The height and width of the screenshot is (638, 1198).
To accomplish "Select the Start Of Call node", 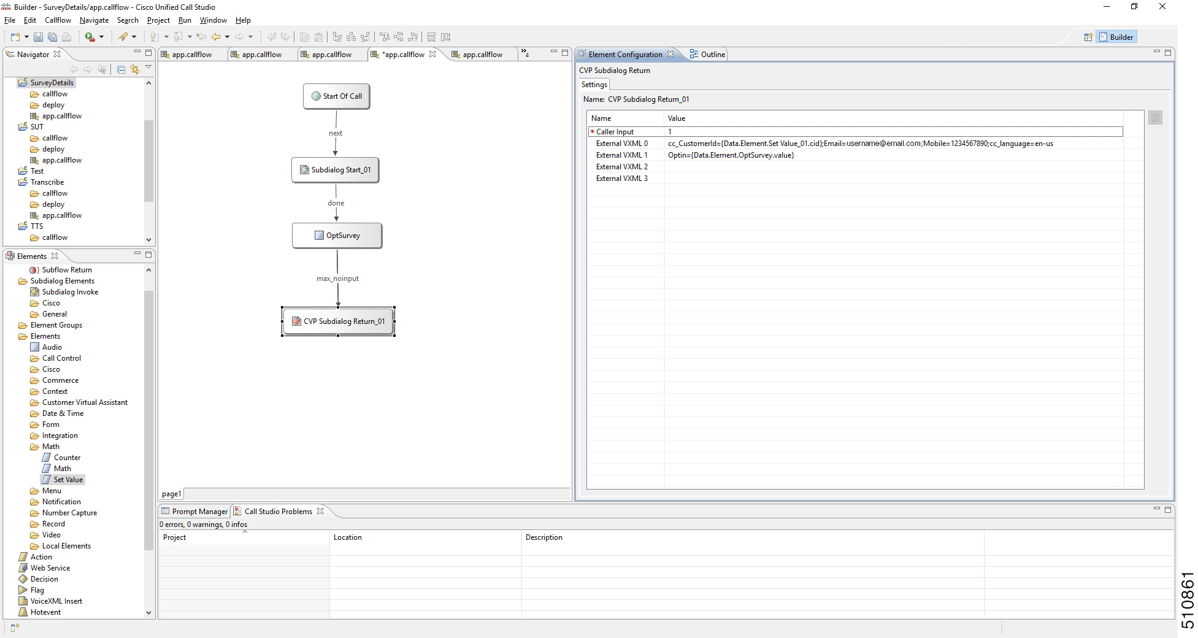I will (336, 96).
